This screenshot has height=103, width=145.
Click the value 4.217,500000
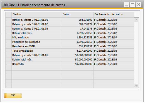coord(78,51)
